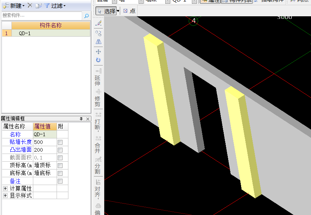311x215 pixels.
Task: Tick the 底标高 attach checkbox
Action: pos(60,173)
